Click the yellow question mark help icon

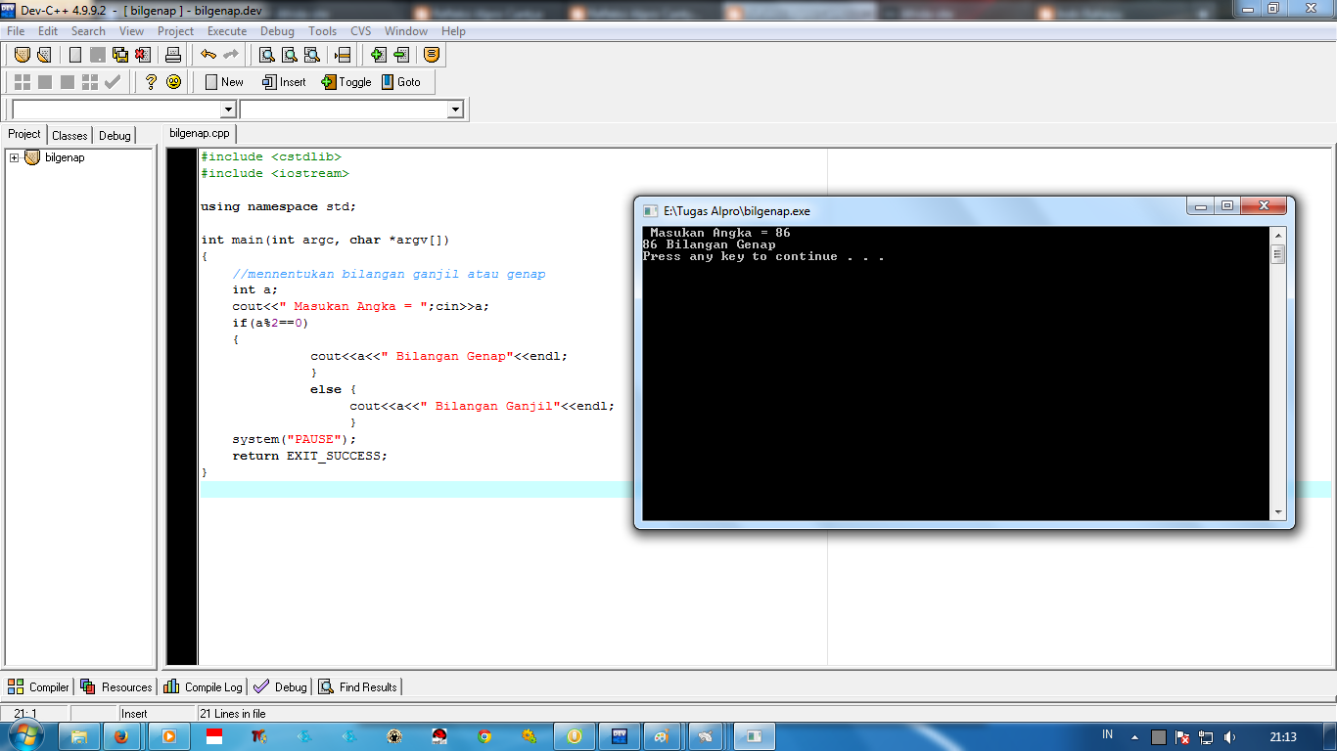pyautogui.click(x=151, y=82)
